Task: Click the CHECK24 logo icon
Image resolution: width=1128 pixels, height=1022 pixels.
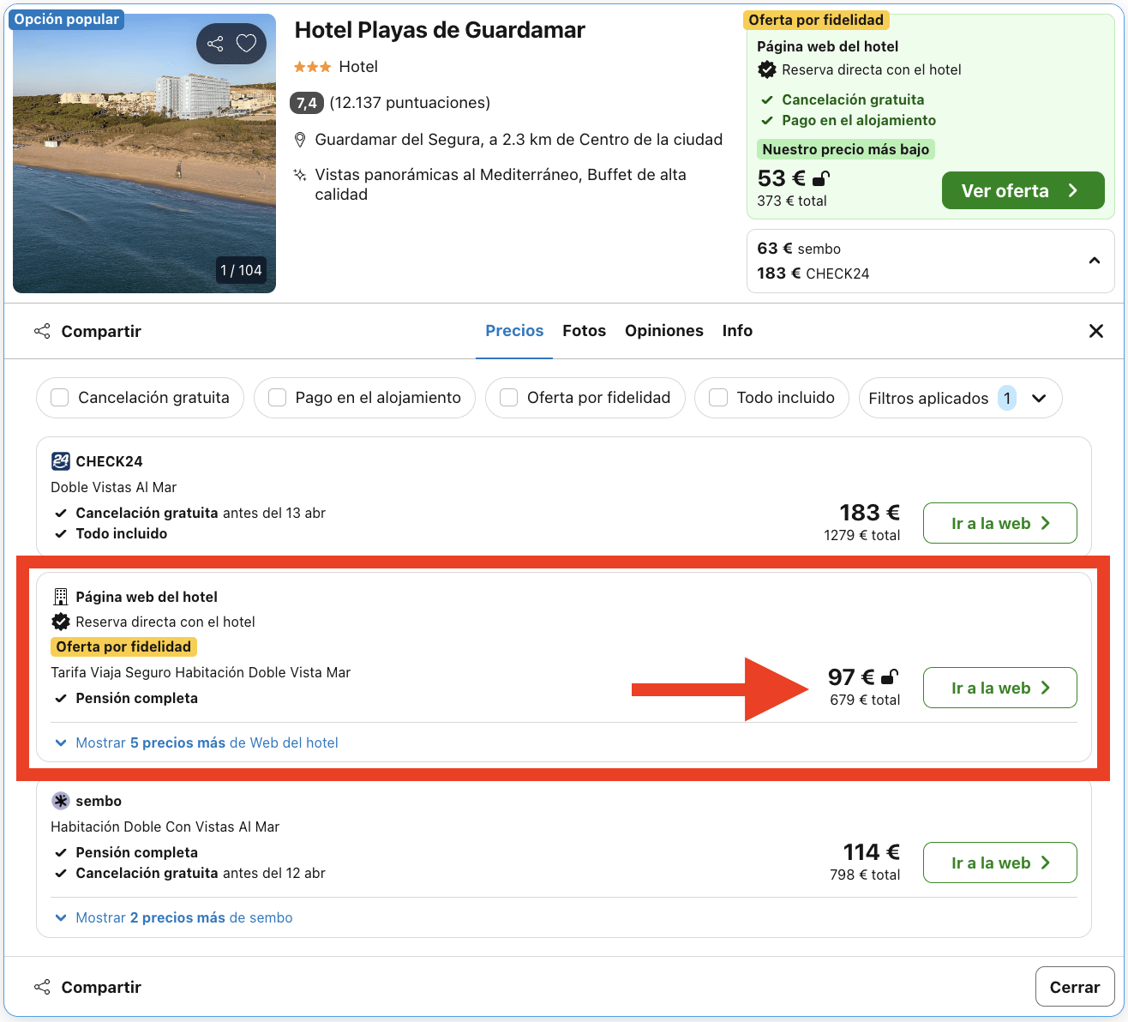Action: 60,461
